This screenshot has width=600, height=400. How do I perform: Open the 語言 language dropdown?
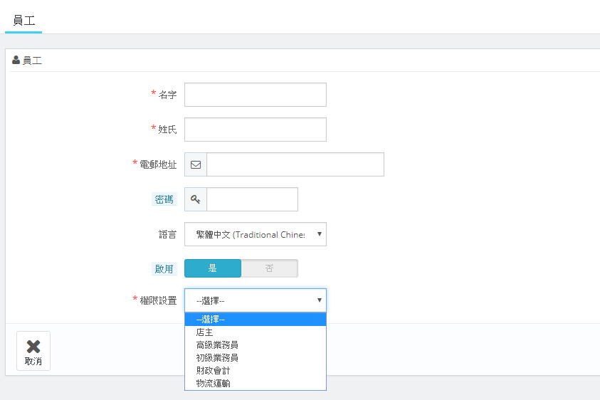[x=255, y=235]
